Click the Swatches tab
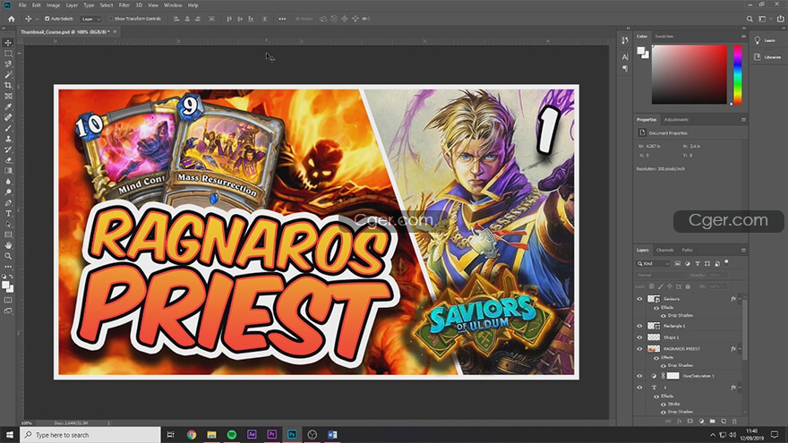The width and height of the screenshot is (788, 443). click(664, 36)
